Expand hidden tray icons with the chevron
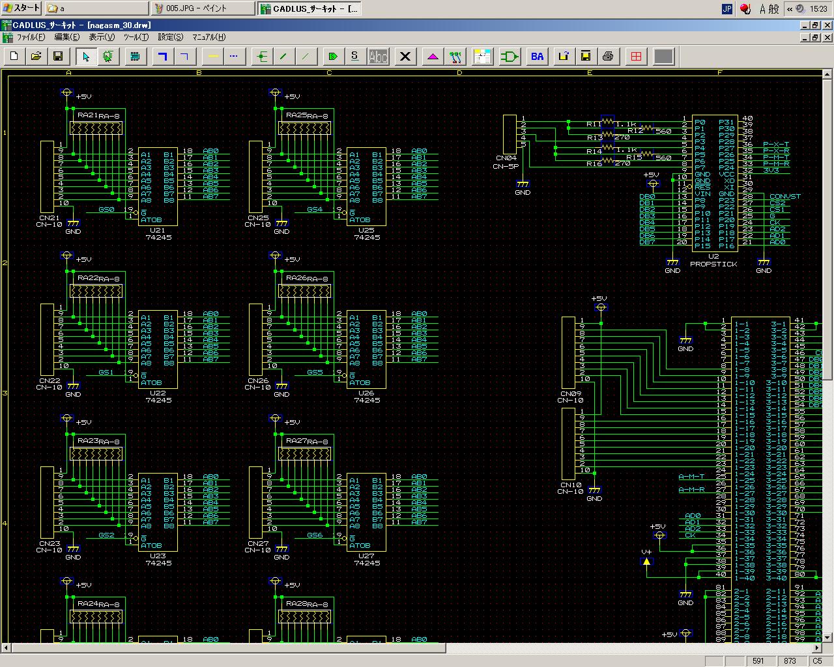 coord(790,8)
